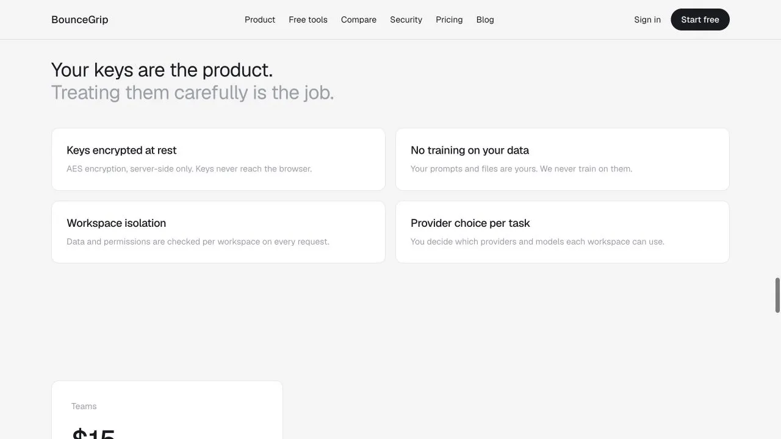The height and width of the screenshot is (439, 781).
Task: Open the Product menu item
Action: pyautogui.click(x=260, y=20)
